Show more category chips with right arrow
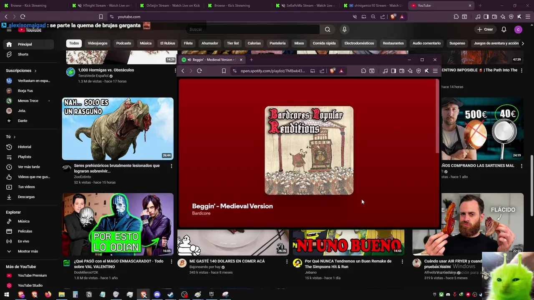The height and width of the screenshot is (300, 534). point(523,43)
